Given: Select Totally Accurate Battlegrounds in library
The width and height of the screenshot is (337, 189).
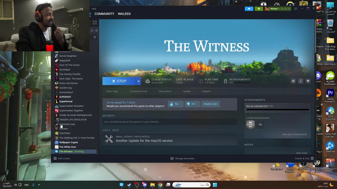Looking at the screenshot, I should [76, 115].
